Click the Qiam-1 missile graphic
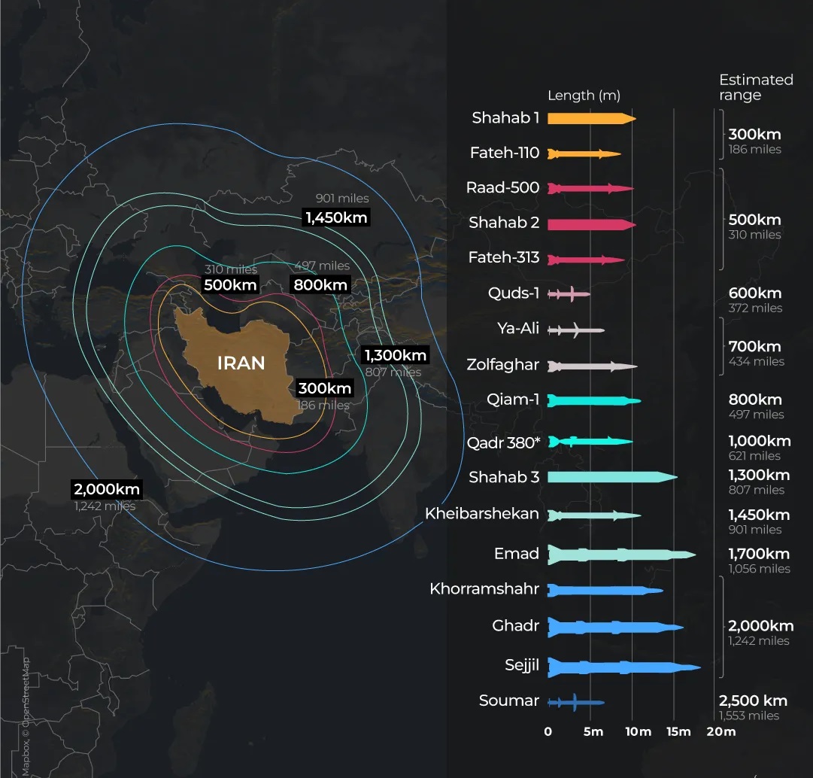This screenshot has width=813, height=778. [x=593, y=400]
